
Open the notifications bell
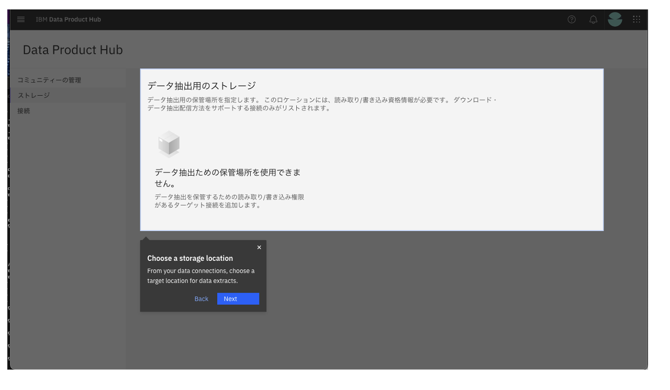[594, 19]
